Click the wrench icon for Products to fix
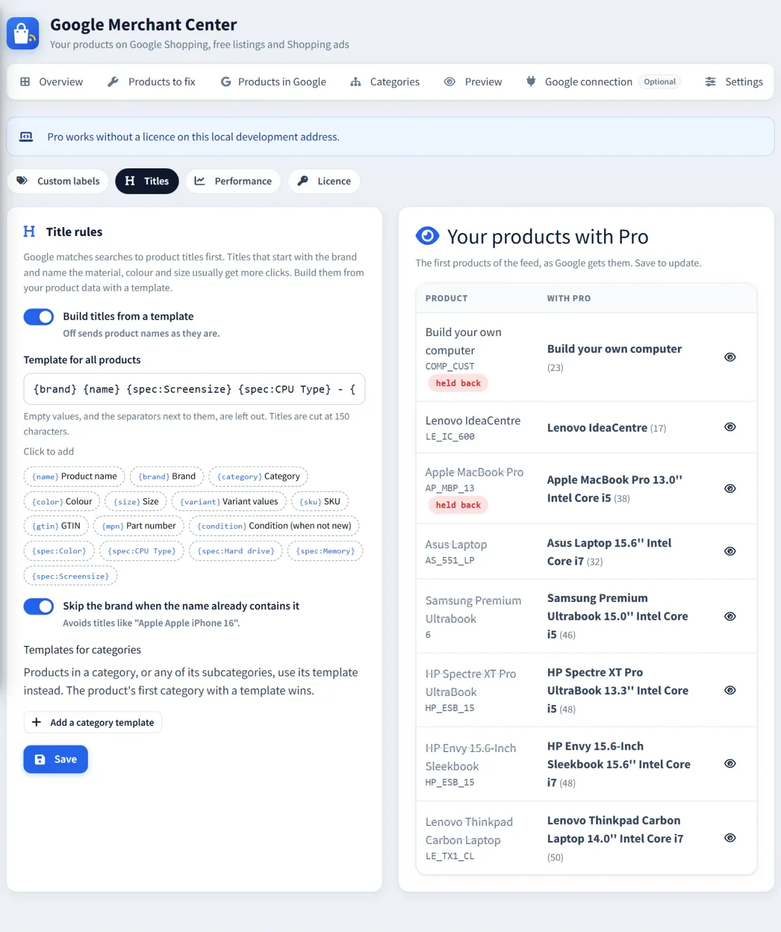This screenshot has width=781, height=932. point(113,82)
